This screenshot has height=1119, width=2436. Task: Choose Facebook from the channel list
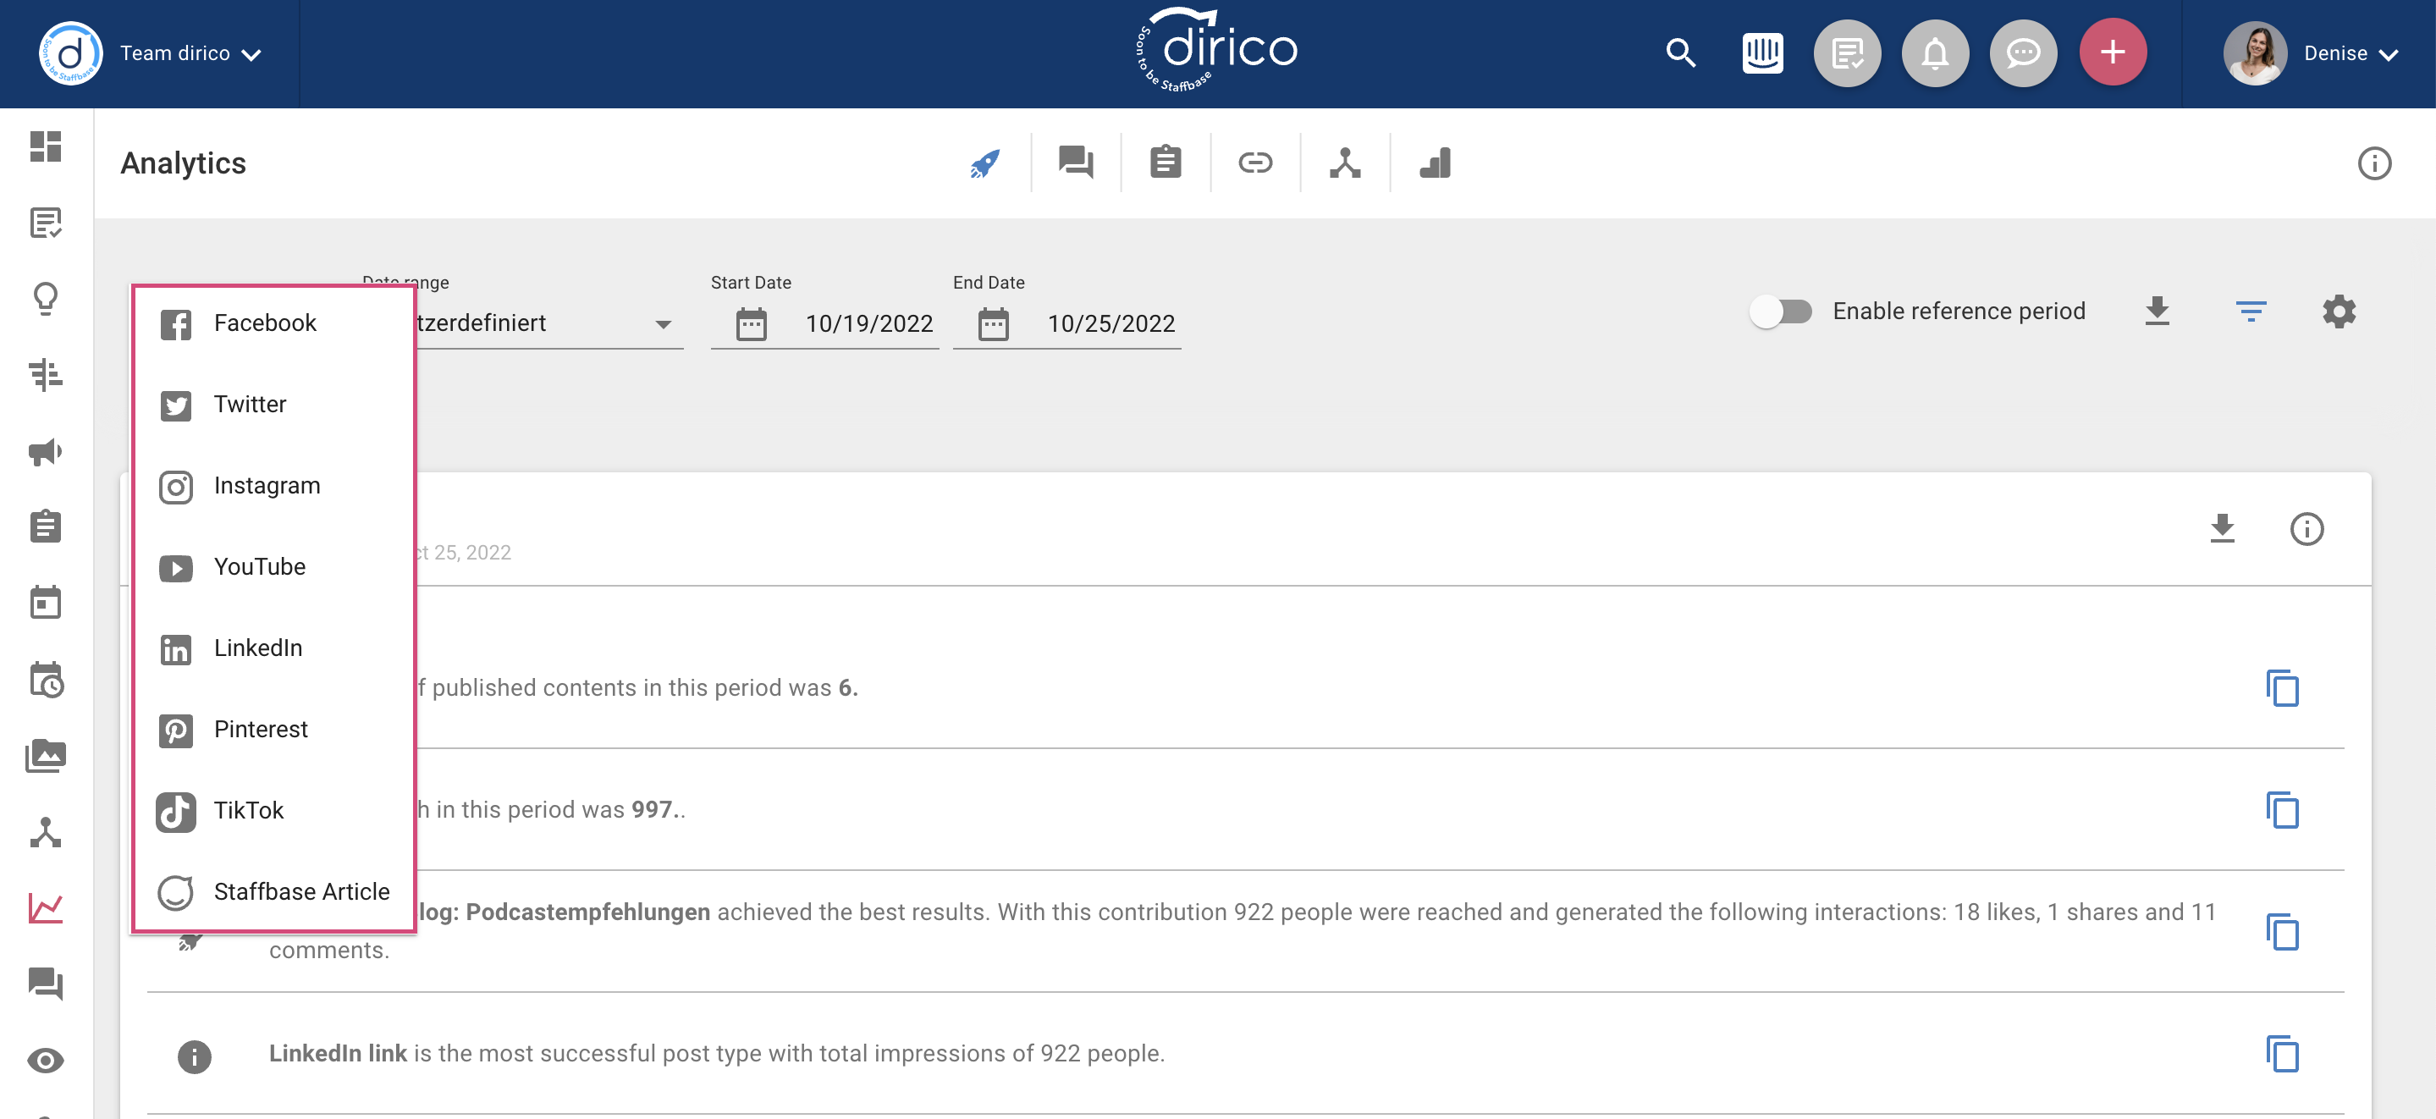click(x=274, y=323)
